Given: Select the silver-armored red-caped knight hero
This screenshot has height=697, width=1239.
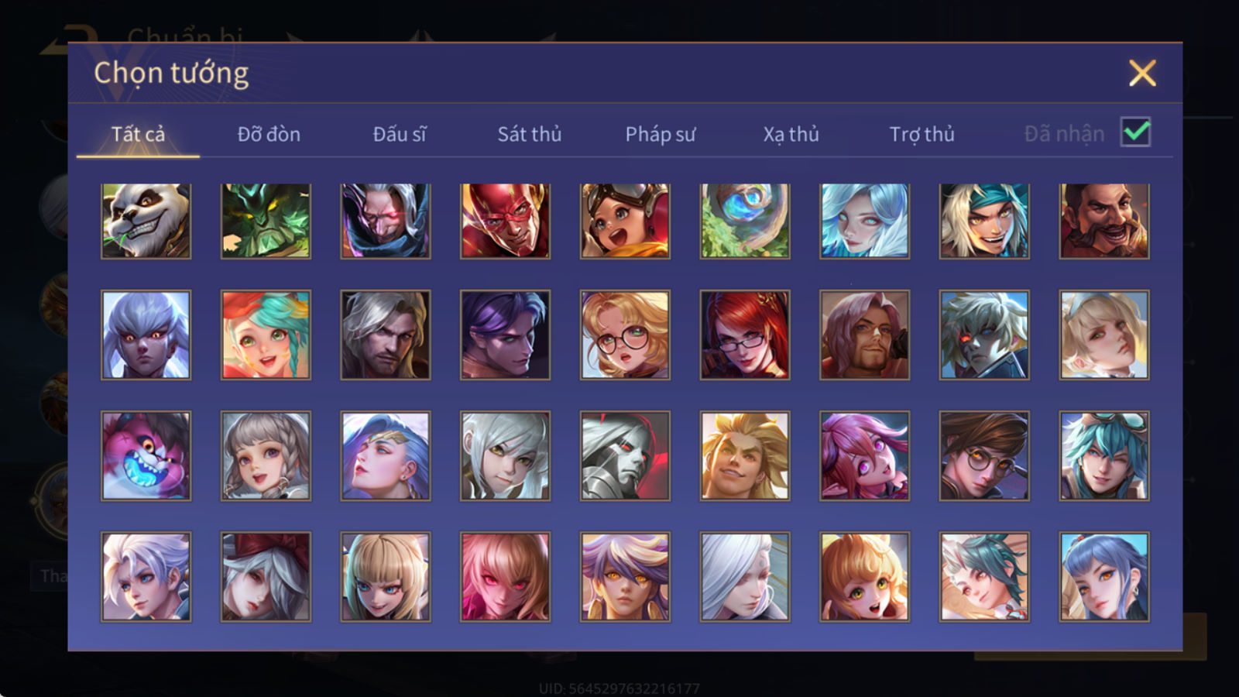Looking at the screenshot, I should (x=625, y=455).
